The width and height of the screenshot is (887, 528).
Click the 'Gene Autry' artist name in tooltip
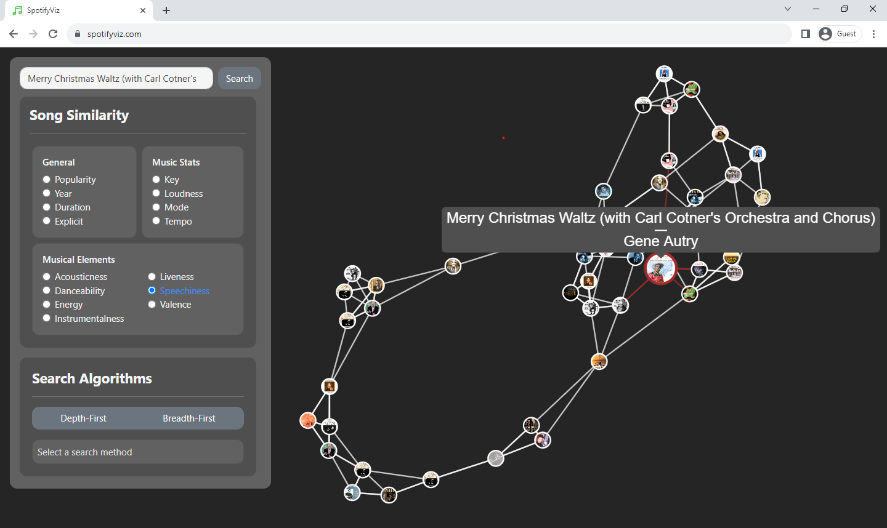(660, 241)
